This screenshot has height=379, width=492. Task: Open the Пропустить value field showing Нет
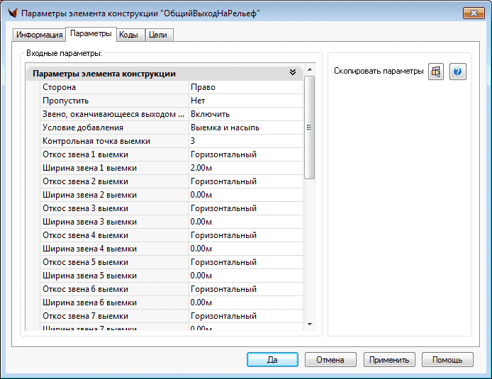(245, 101)
